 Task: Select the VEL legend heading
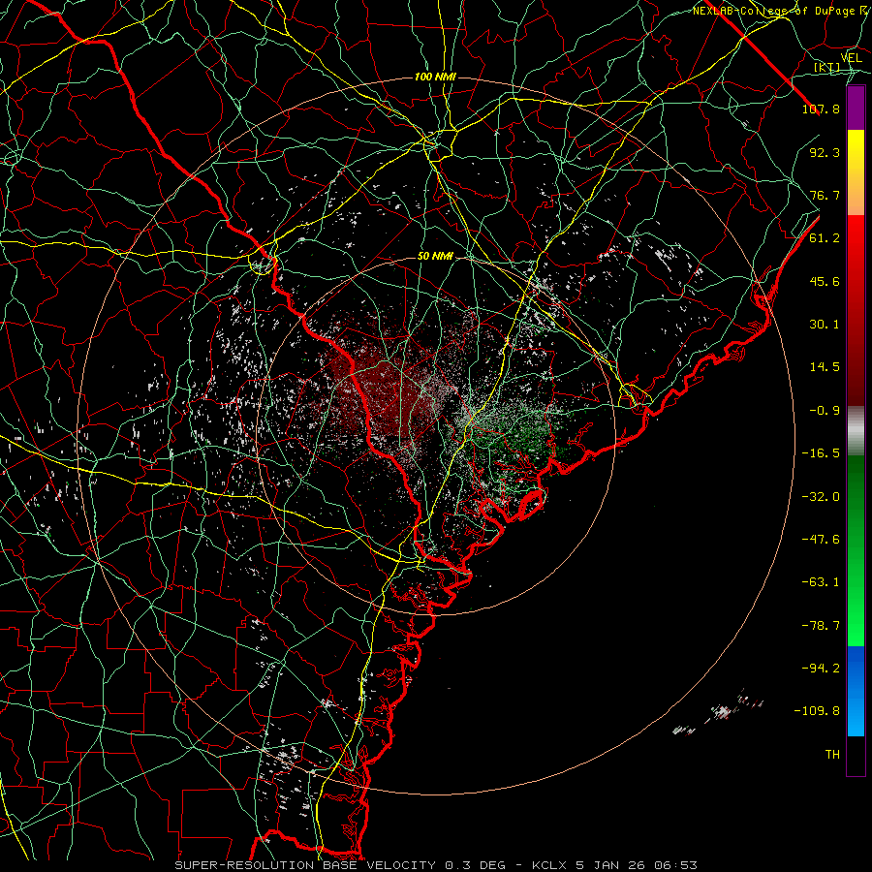[x=851, y=57]
